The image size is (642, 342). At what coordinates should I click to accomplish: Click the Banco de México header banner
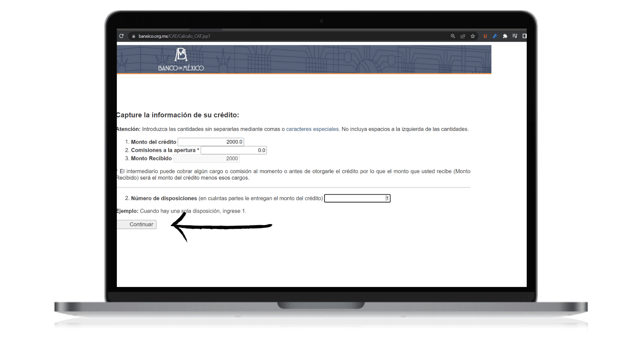(x=342, y=60)
